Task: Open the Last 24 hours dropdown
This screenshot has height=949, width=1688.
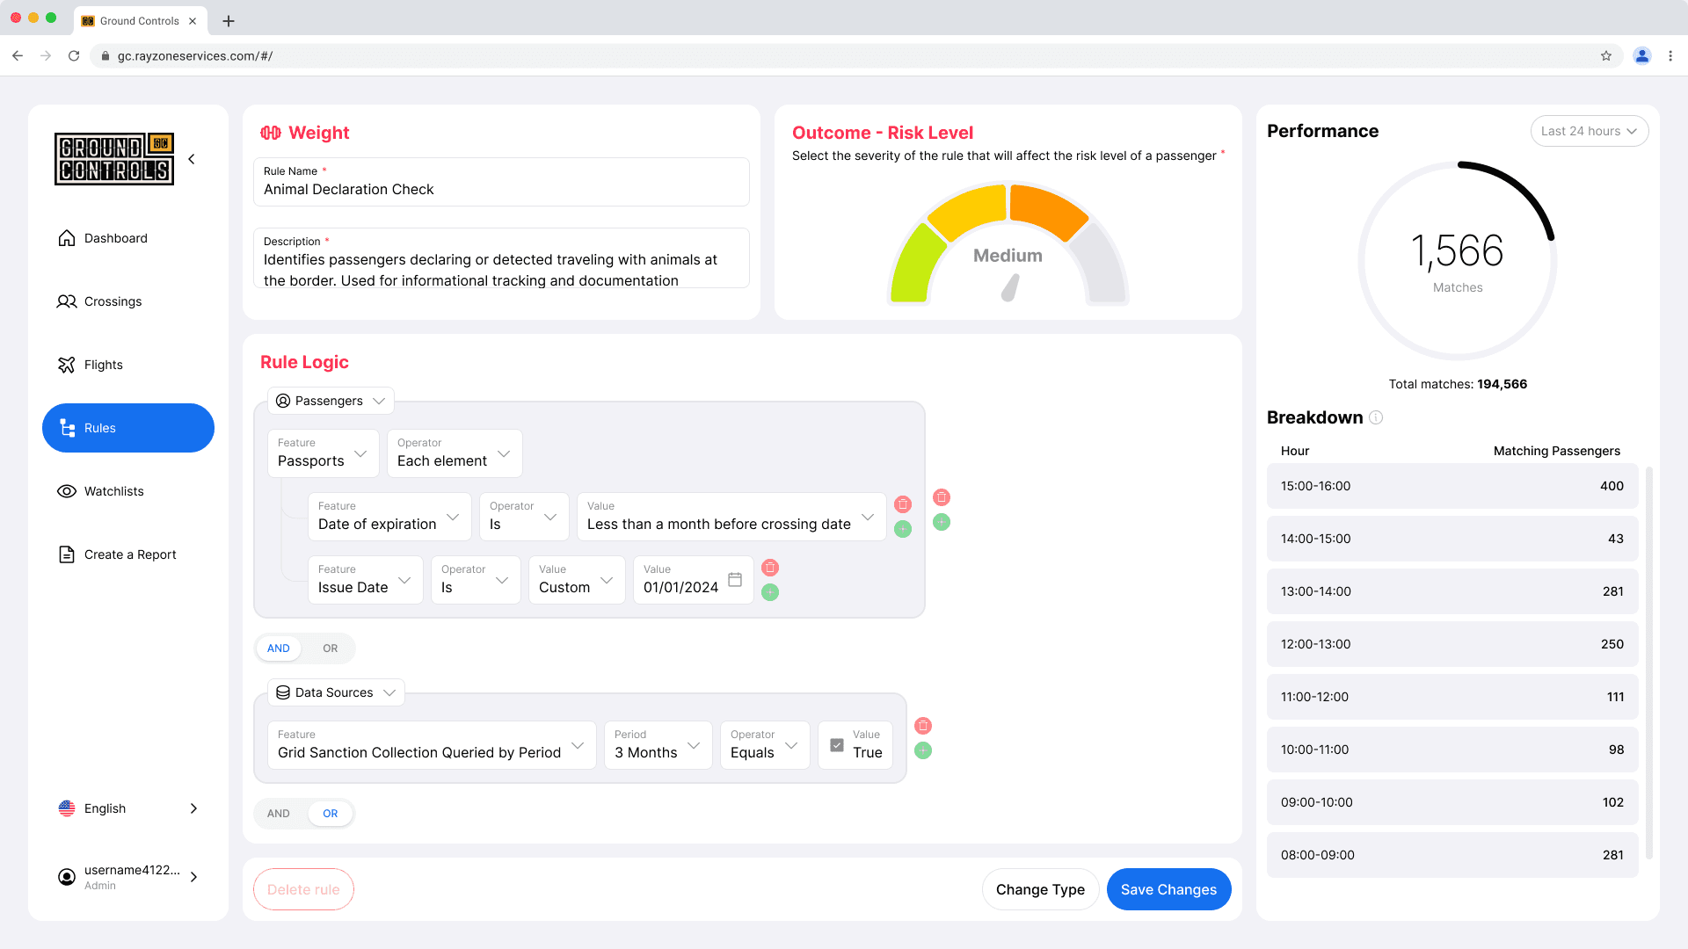Action: pos(1589,131)
